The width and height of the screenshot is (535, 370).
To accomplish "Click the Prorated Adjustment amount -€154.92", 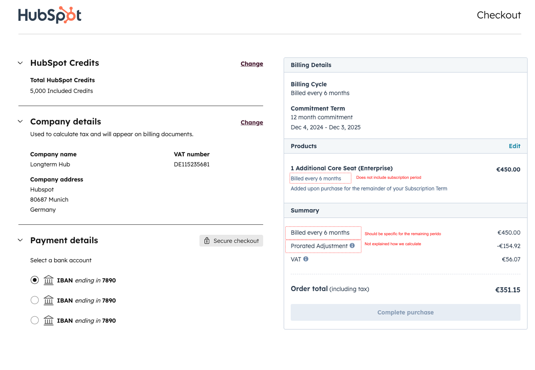I will pos(509,246).
